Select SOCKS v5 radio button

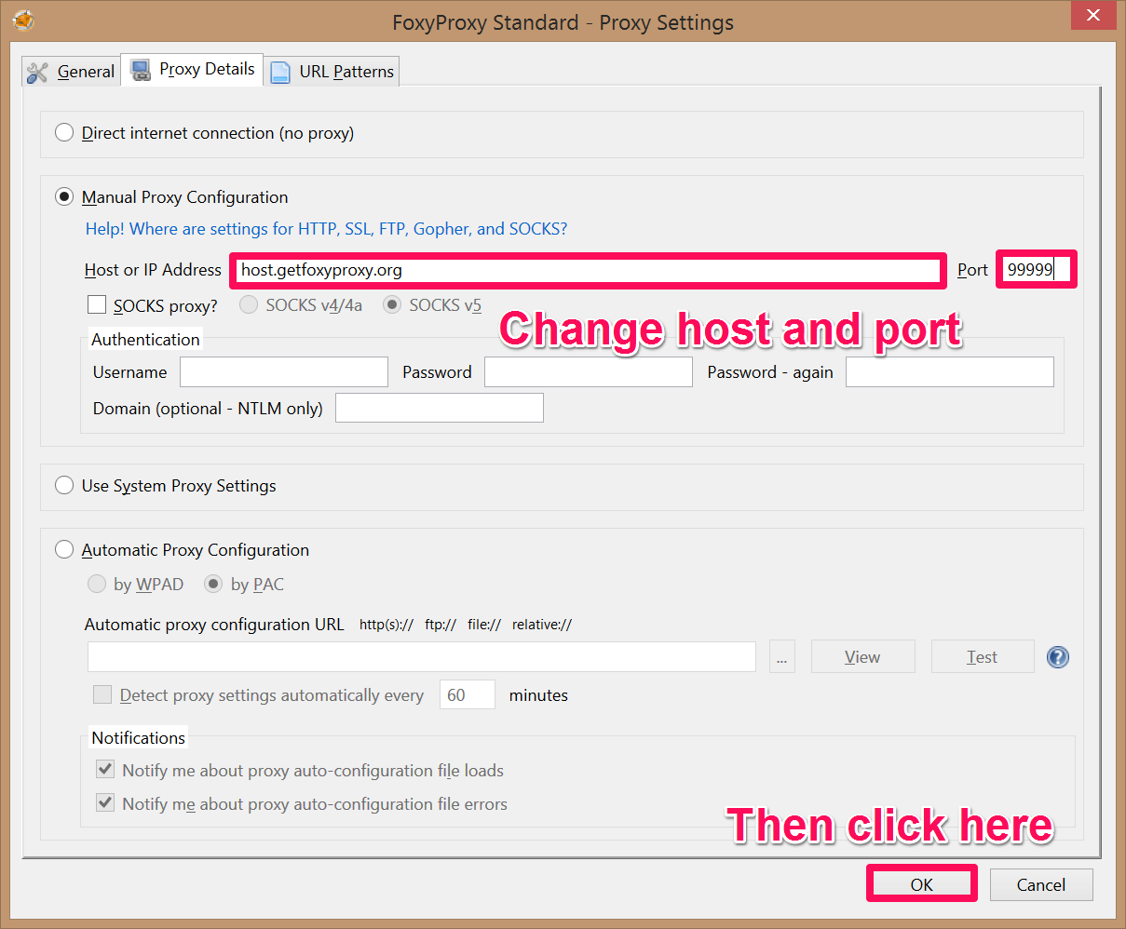click(392, 304)
